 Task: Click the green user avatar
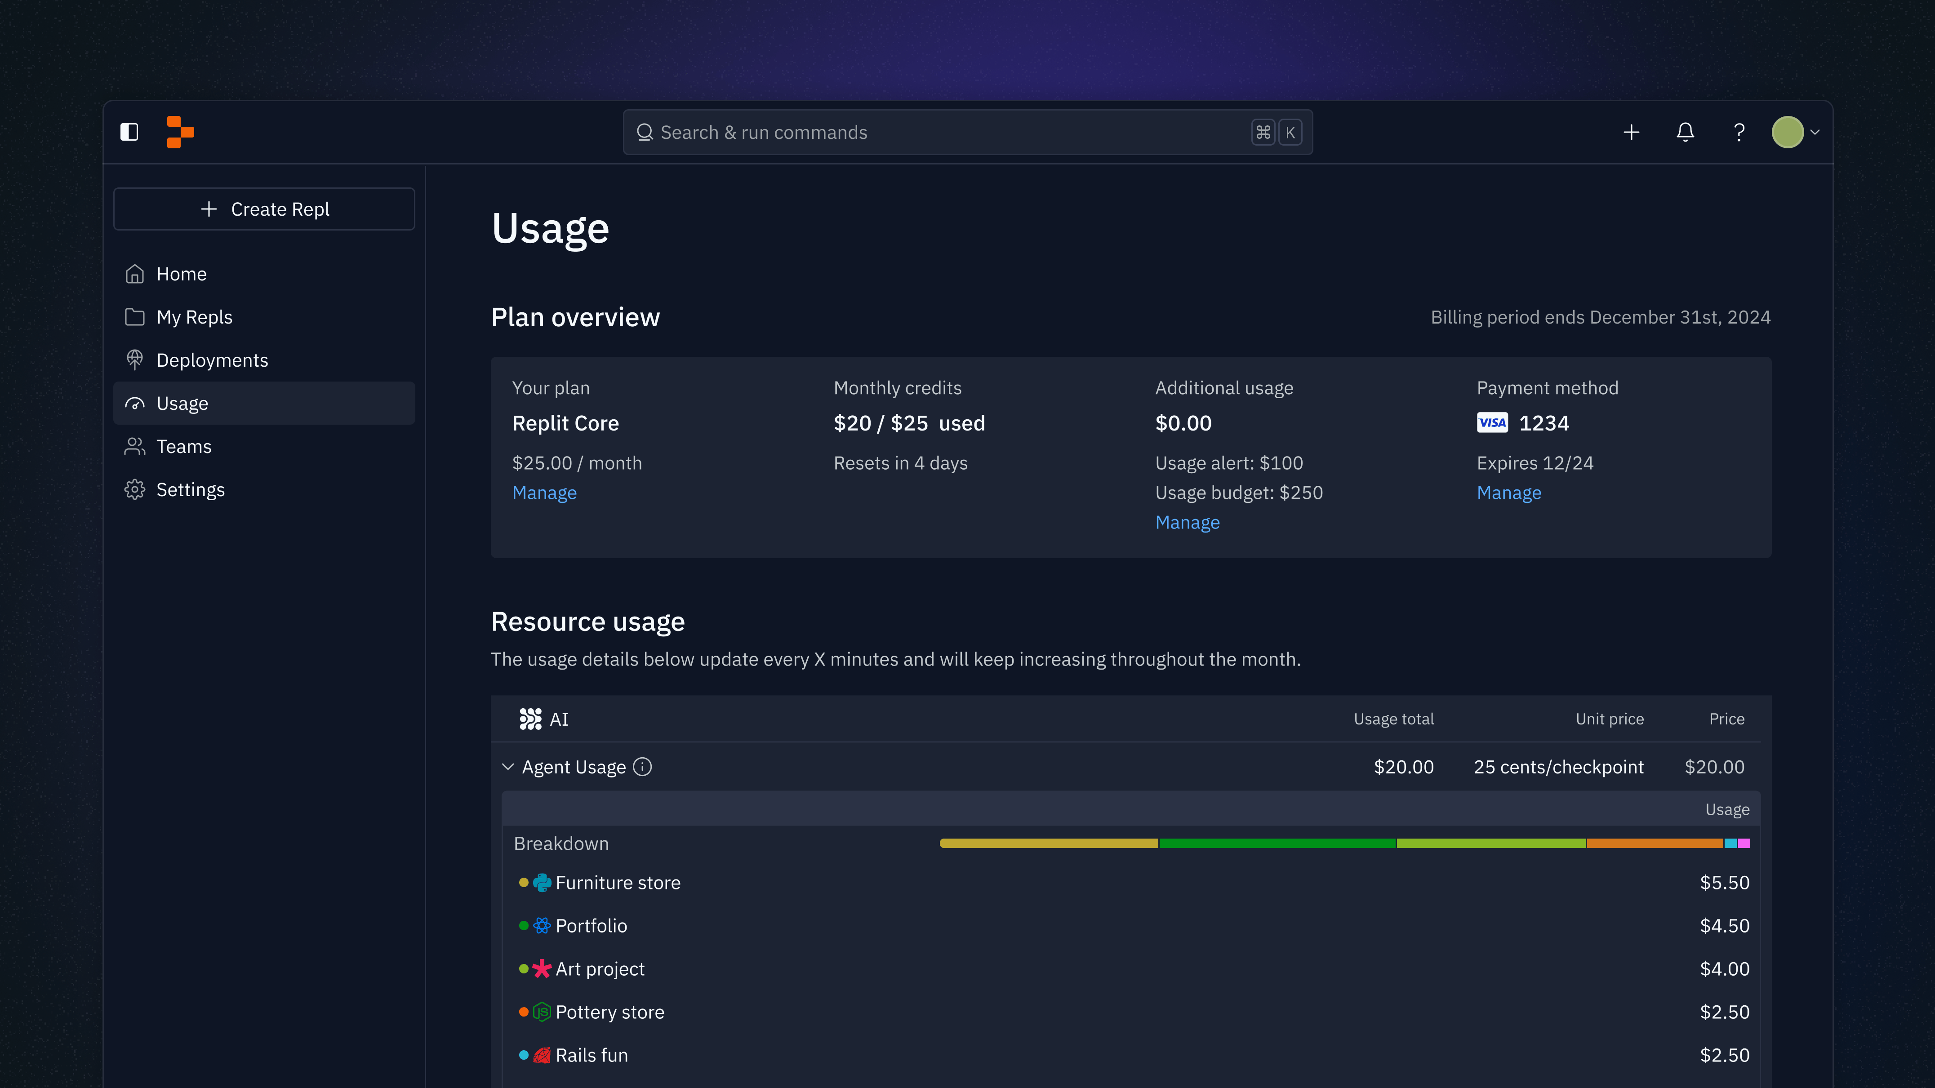coord(1787,132)
